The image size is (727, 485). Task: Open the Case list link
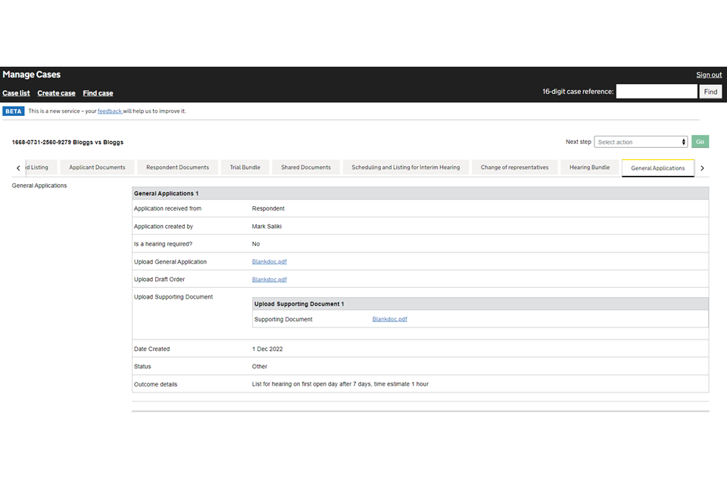[16, 93]
